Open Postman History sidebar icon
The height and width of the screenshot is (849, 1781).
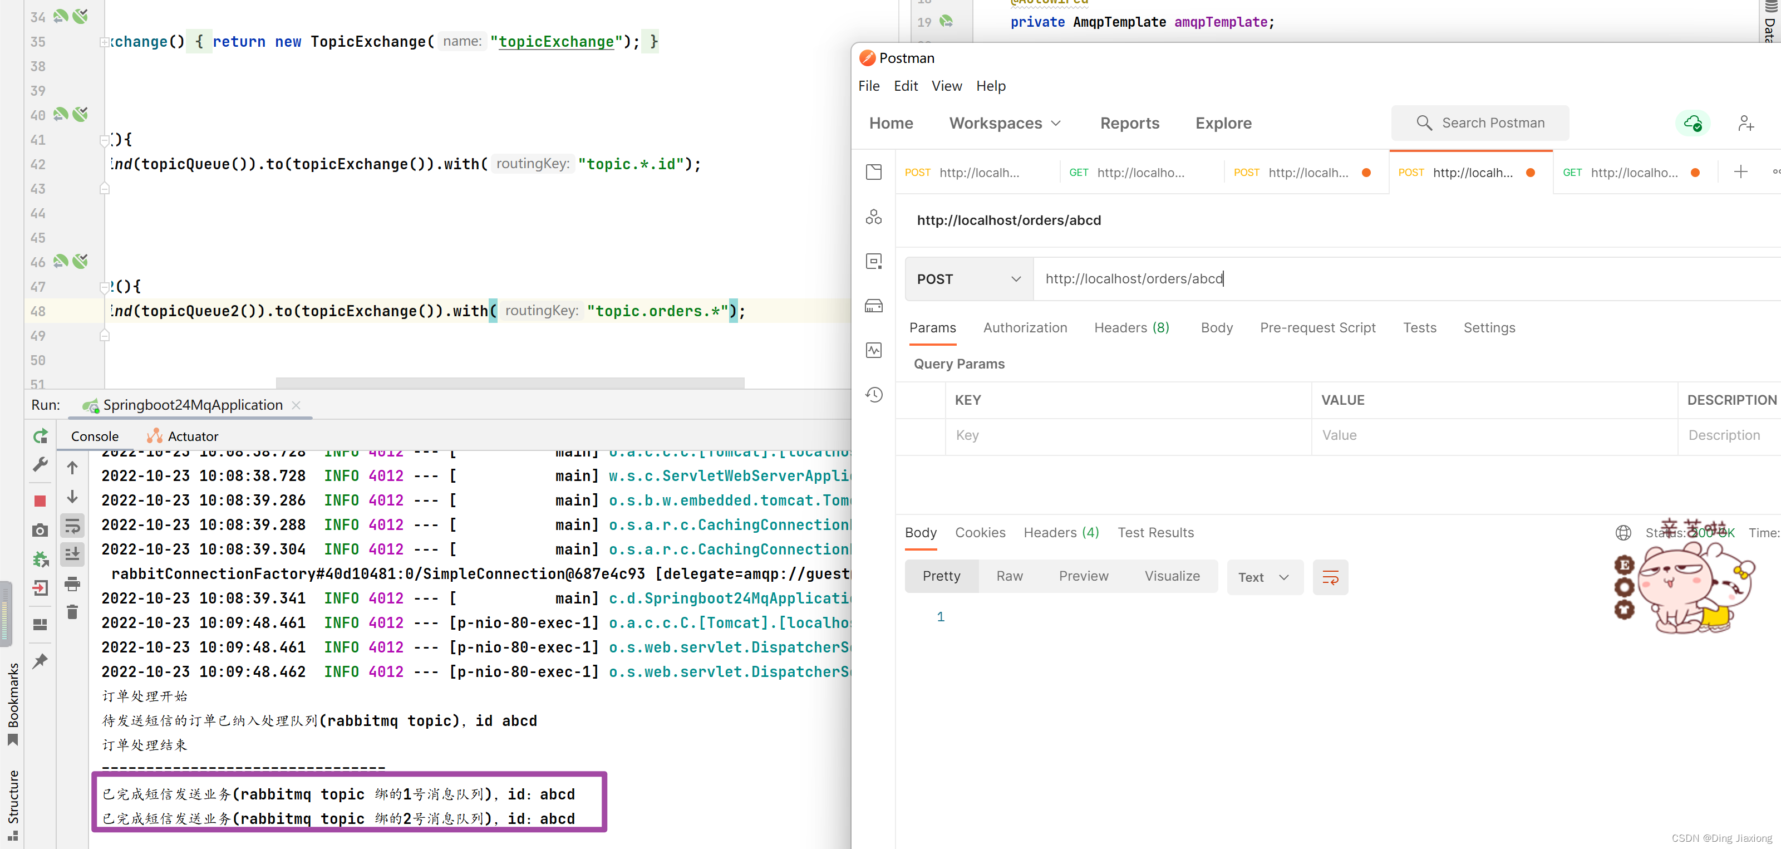pyautogui.click(x=874, y=395)
